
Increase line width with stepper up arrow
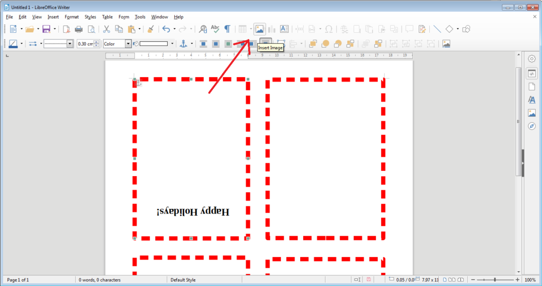click(96, 42)
